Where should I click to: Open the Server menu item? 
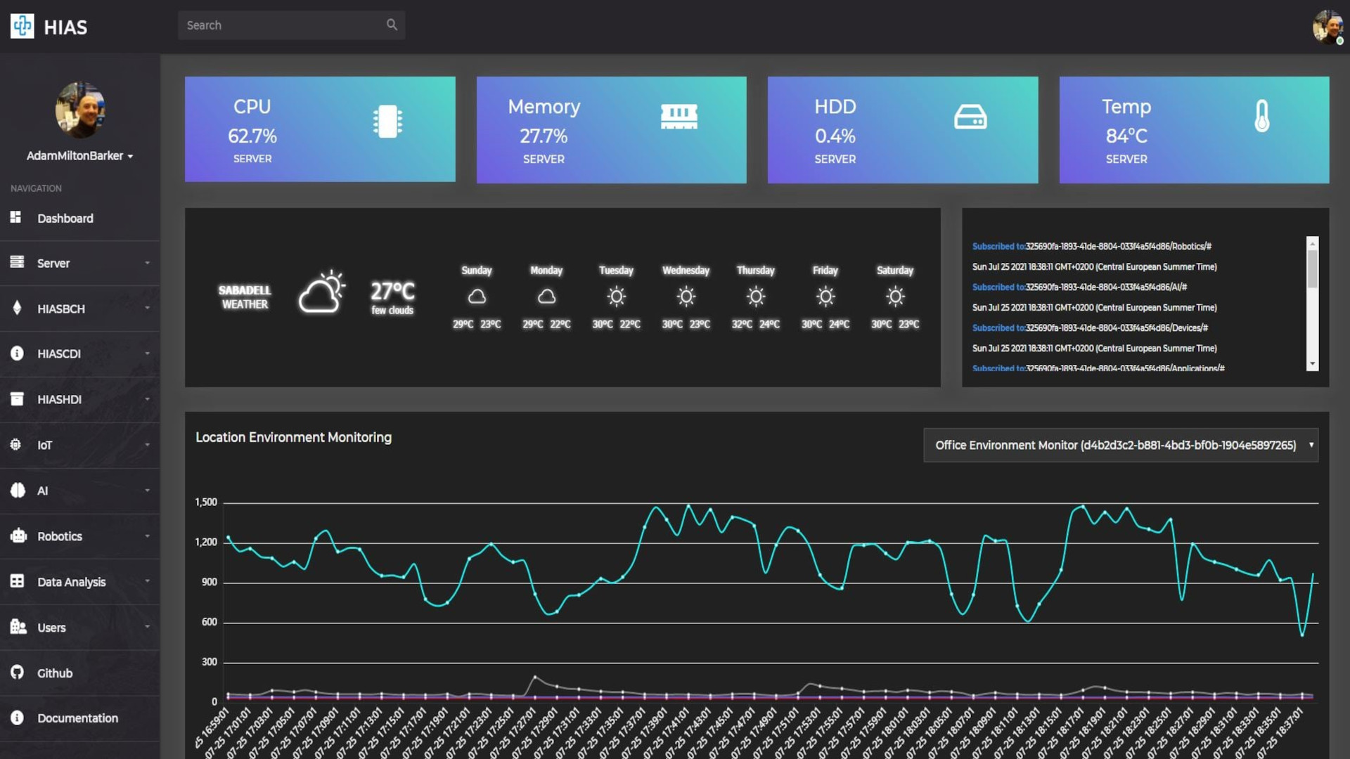tap(80, 263)
